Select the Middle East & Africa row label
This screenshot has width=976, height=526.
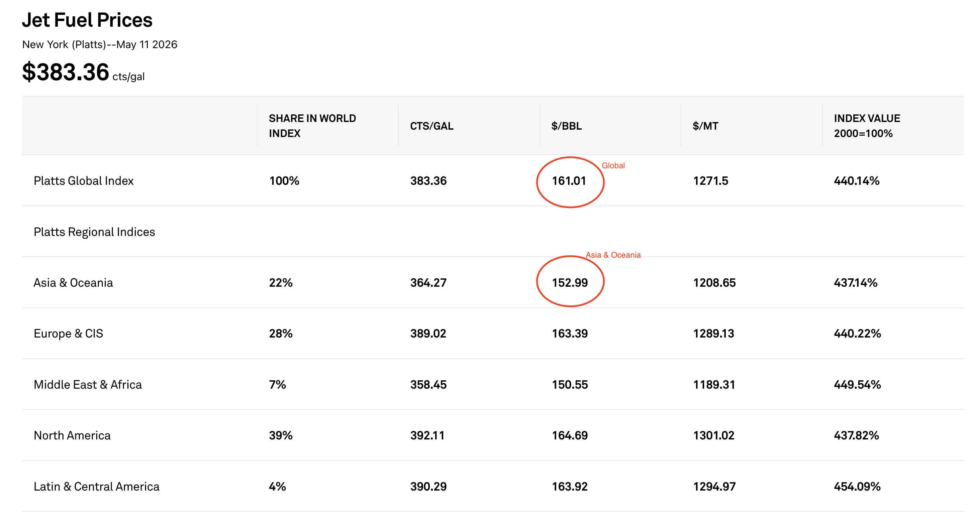(88, 384)
